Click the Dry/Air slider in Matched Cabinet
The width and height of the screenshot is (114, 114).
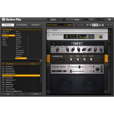(x=77, y=71)
